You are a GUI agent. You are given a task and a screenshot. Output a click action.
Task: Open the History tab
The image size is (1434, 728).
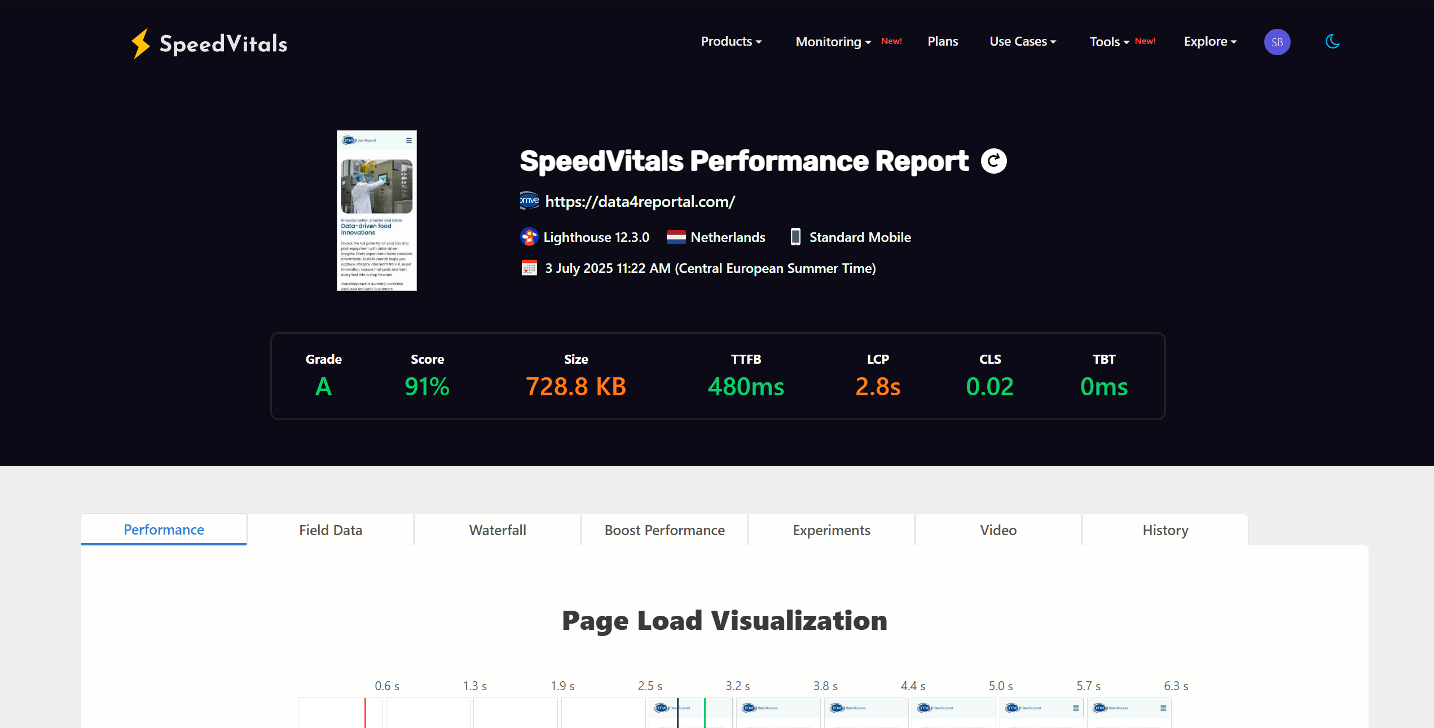[1165, 530]
